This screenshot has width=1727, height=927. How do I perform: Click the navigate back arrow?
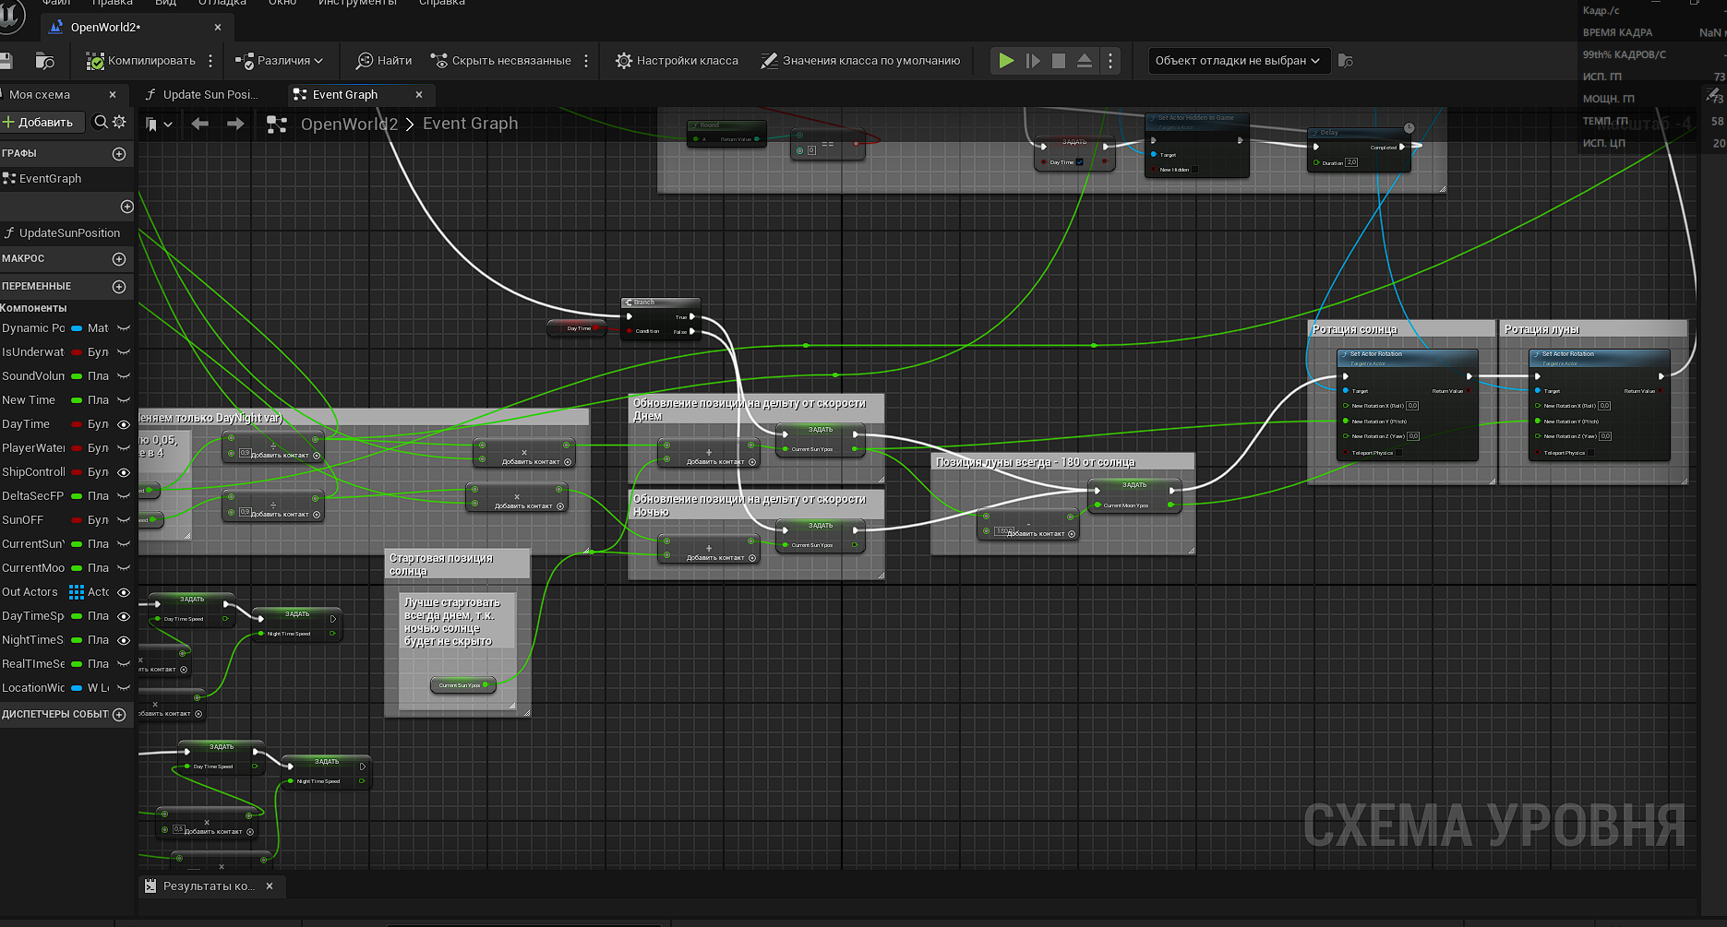click(199, 124)
